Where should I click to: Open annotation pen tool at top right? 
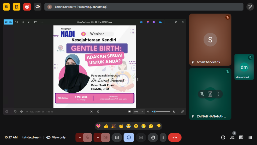click(x=250, y=7)
